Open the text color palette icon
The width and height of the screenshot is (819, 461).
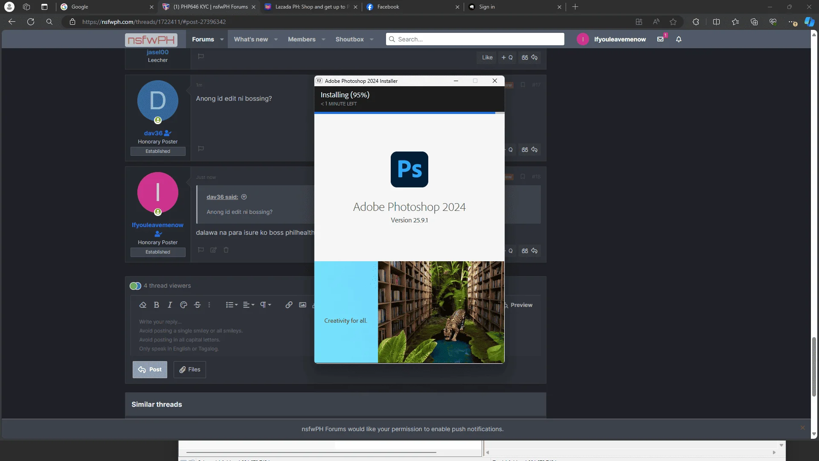(x=184, y=305)
